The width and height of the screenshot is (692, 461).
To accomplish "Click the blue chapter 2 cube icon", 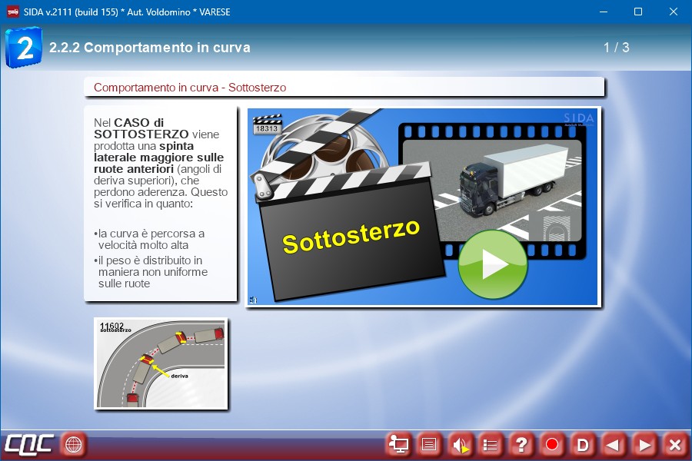I will (x=23, y=48).
